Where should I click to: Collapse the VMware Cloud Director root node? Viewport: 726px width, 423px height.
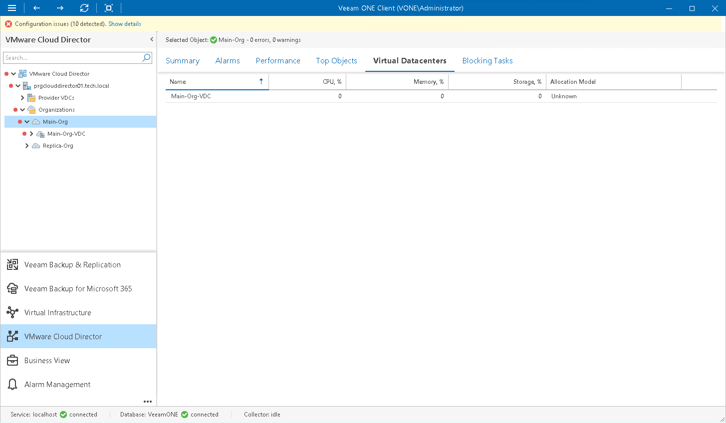[13, 74]
